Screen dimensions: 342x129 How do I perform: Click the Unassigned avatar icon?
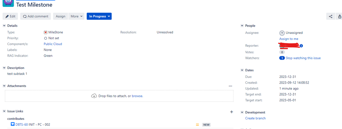[282, 33]
